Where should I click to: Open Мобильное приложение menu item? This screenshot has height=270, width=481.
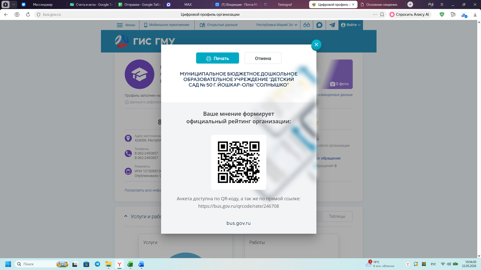167,25
